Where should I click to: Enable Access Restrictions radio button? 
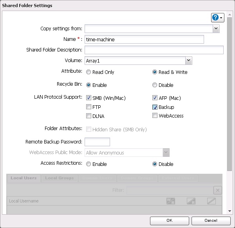click(x=89, y=164)
